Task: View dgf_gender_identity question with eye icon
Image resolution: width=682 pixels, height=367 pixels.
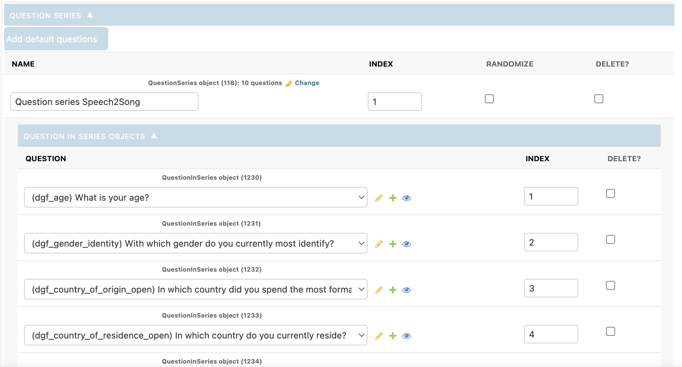Action: click(x=407, y=244)
